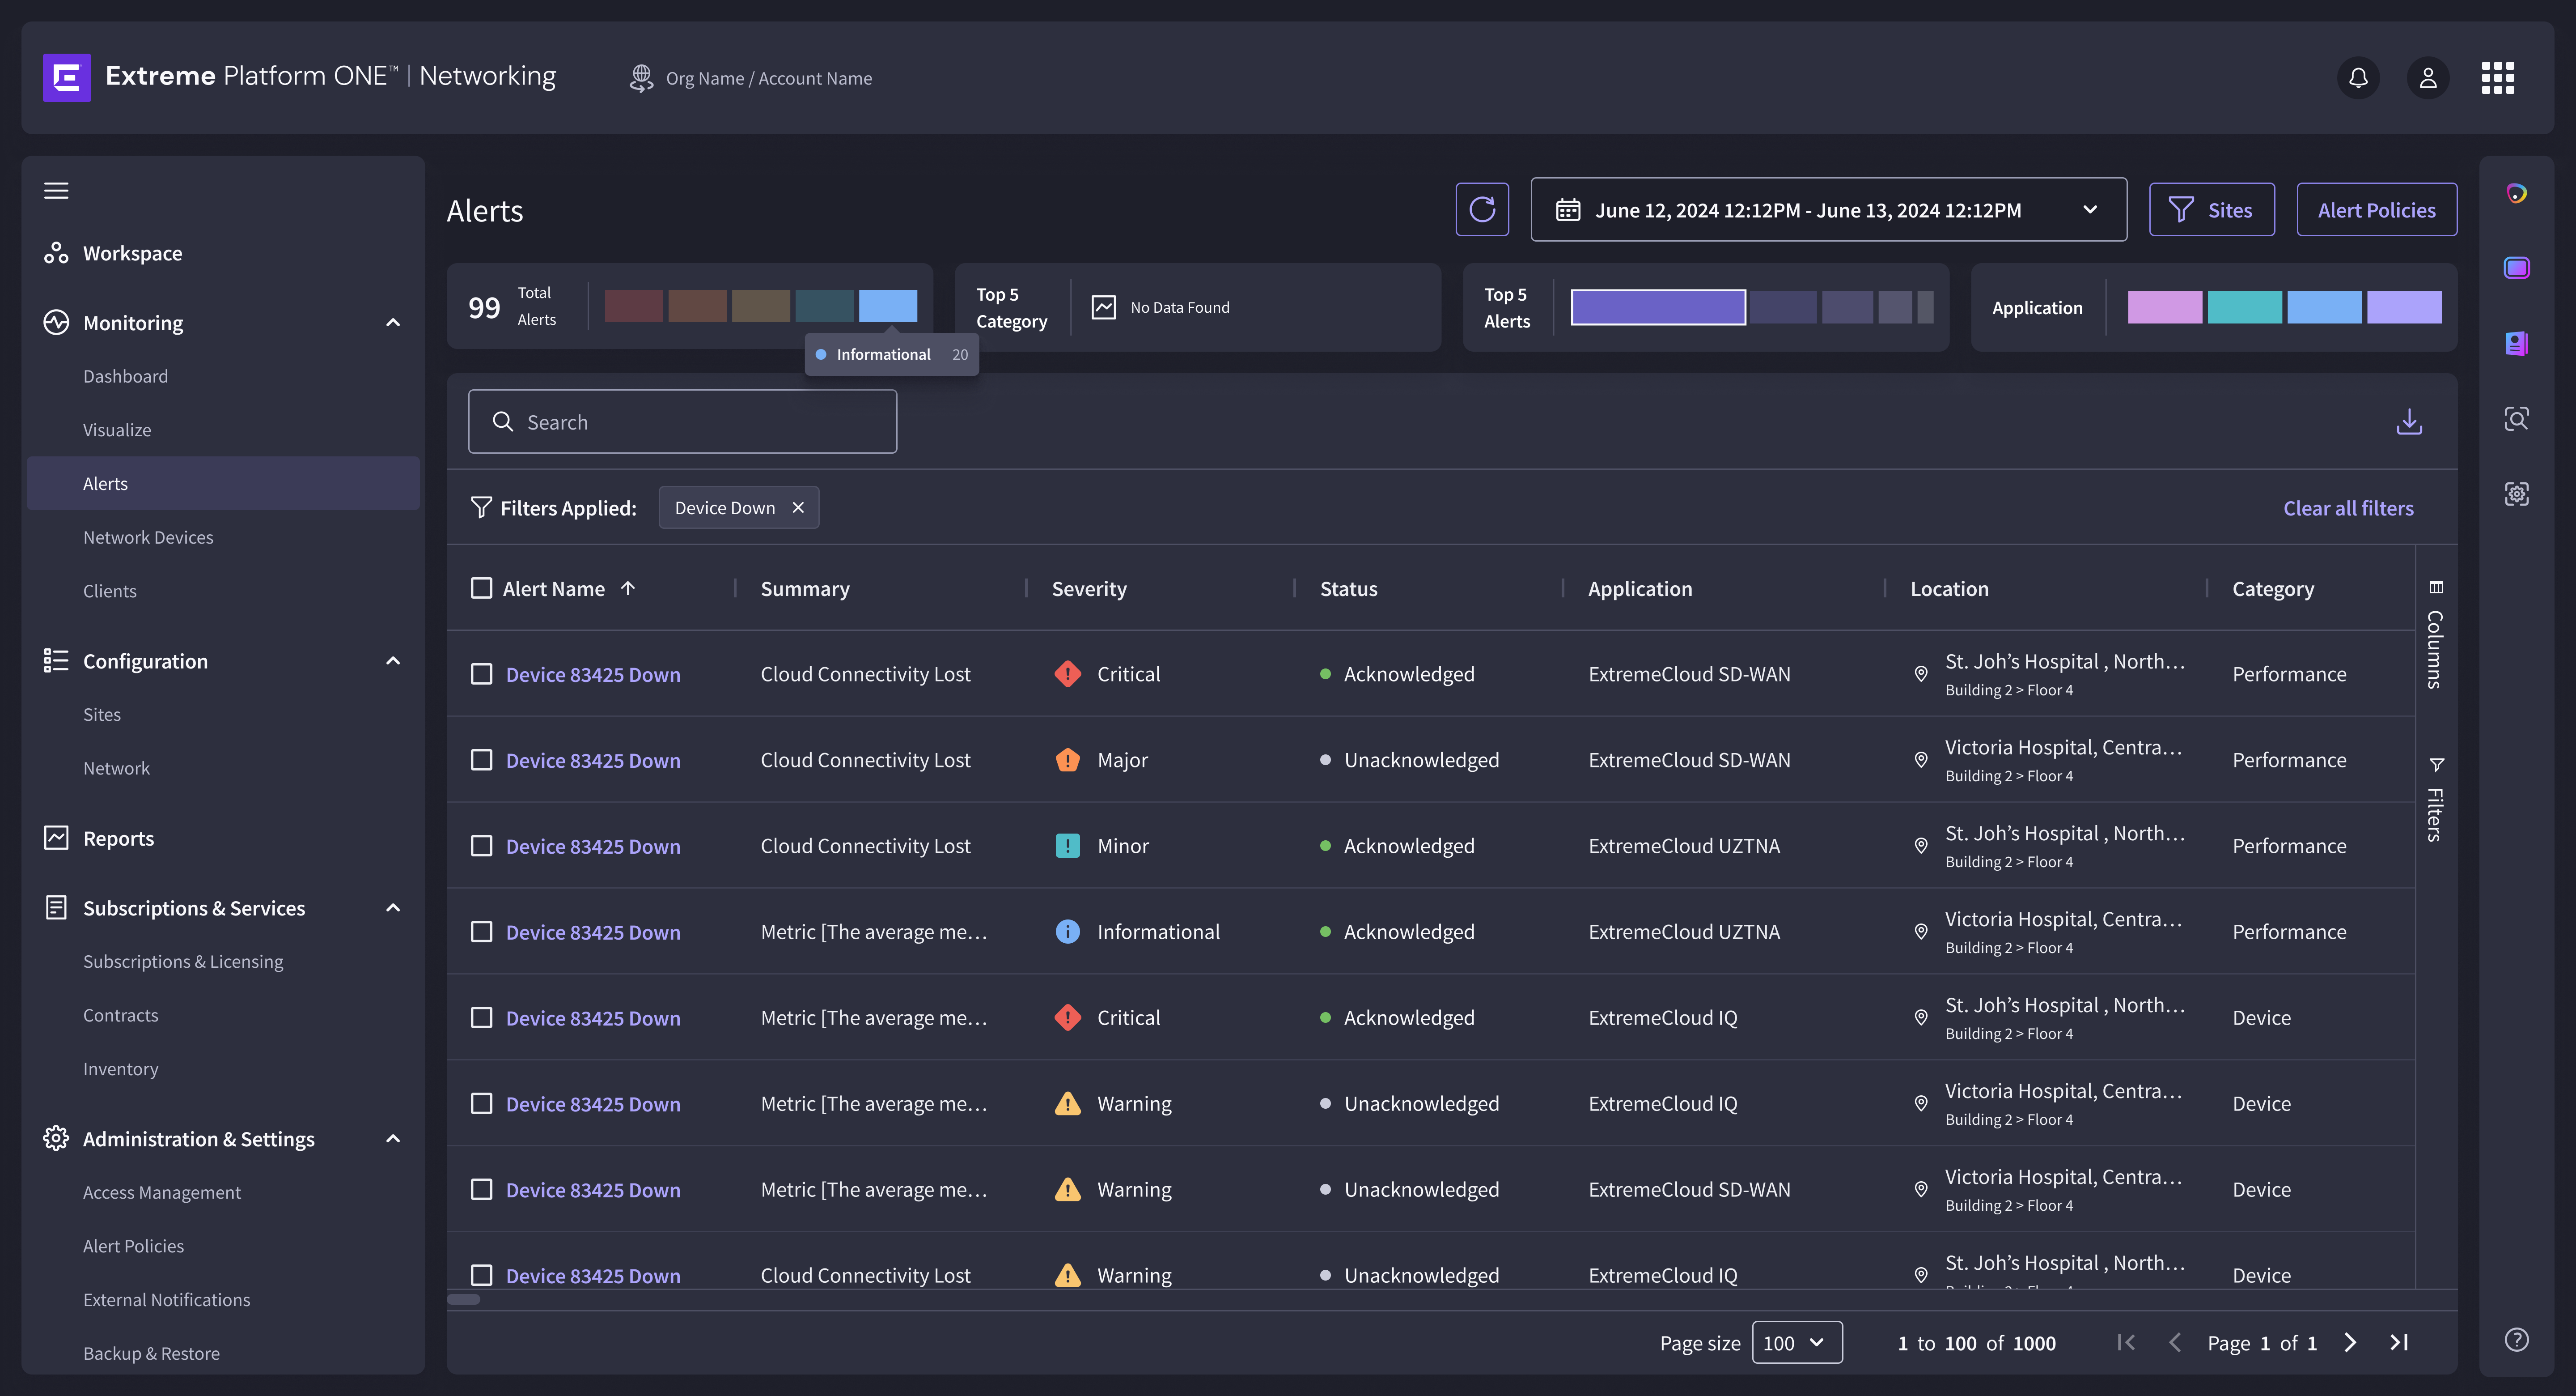Image resolution: width=2576 pixels, height=1396 pixels.
Task: Click the Sites filter button
Action: (2211, 209)
